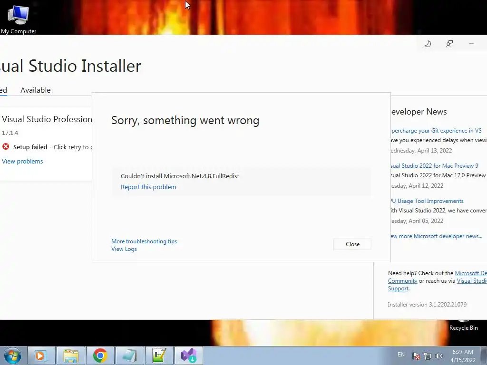
Task: Open the View Logs link
Action: pos(124,249)
